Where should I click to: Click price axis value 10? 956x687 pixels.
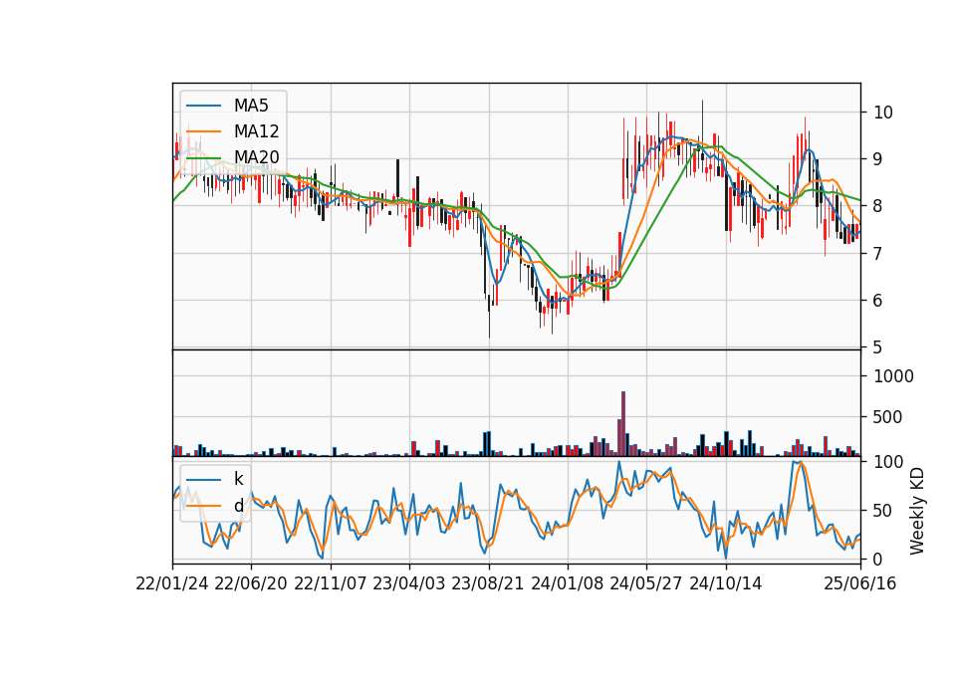tap(883, 113)
